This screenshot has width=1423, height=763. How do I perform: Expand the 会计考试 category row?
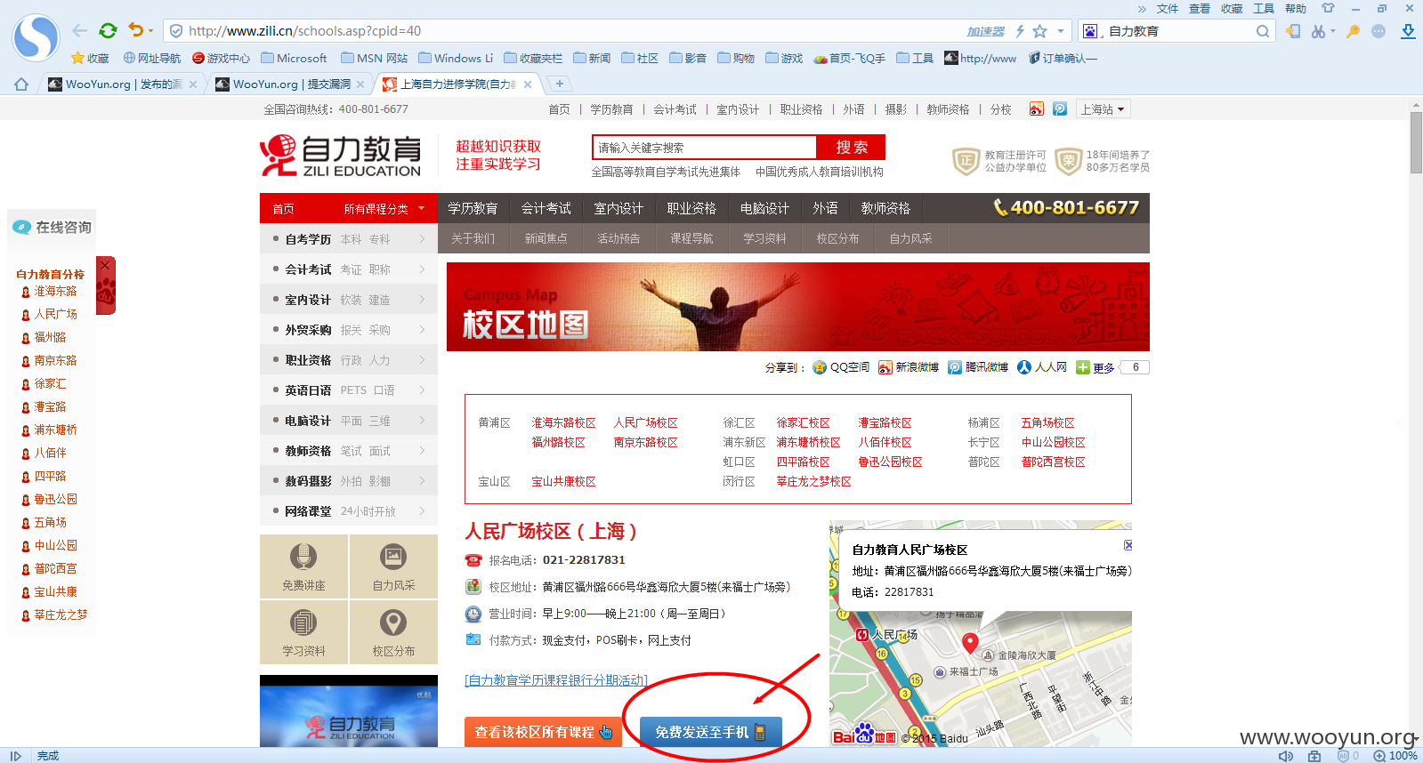click(349, 269)
